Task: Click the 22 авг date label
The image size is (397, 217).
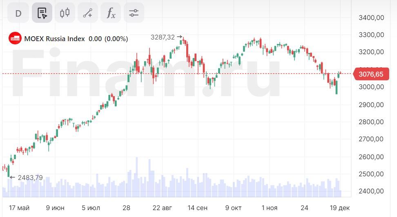Action: point(162,208)
